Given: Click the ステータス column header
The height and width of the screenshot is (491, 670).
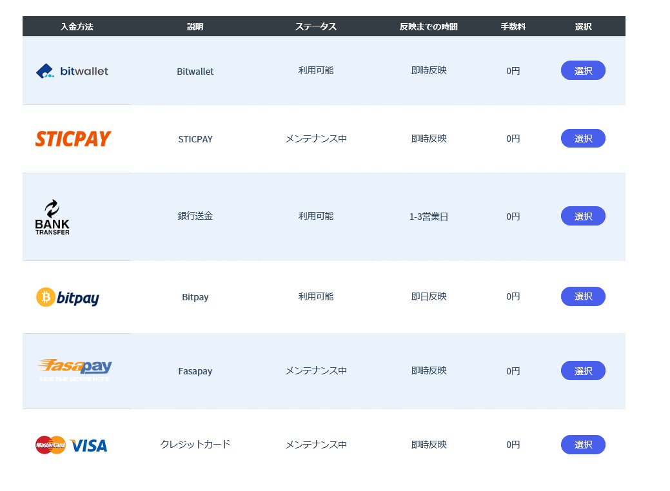Looking at the screenshot, I should click(x=316, y=26).
